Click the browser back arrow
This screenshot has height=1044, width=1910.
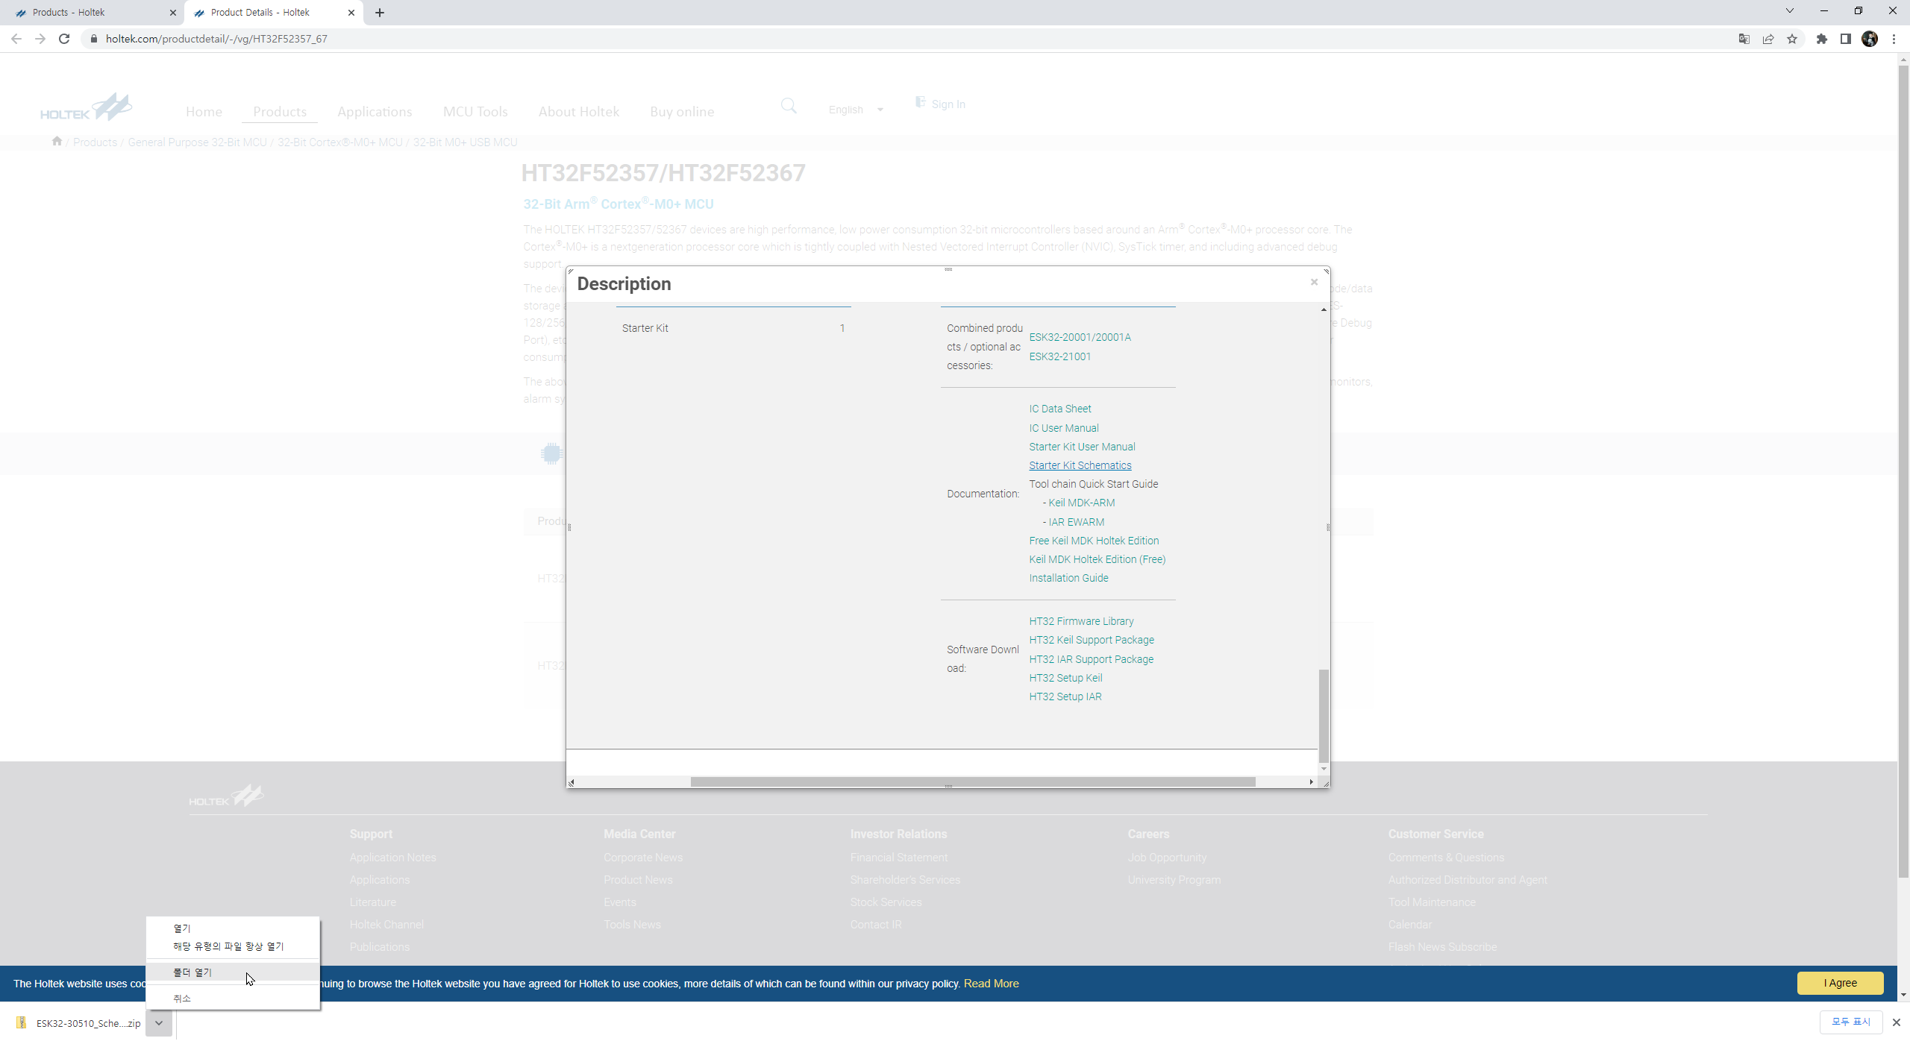coord(16,39)
